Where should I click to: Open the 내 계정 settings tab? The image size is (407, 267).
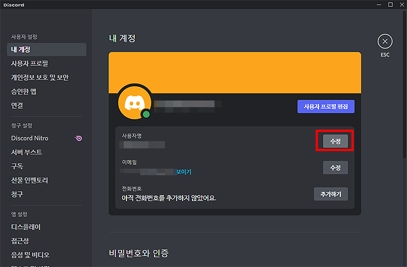pyautogui.click(x=47, y=49)
